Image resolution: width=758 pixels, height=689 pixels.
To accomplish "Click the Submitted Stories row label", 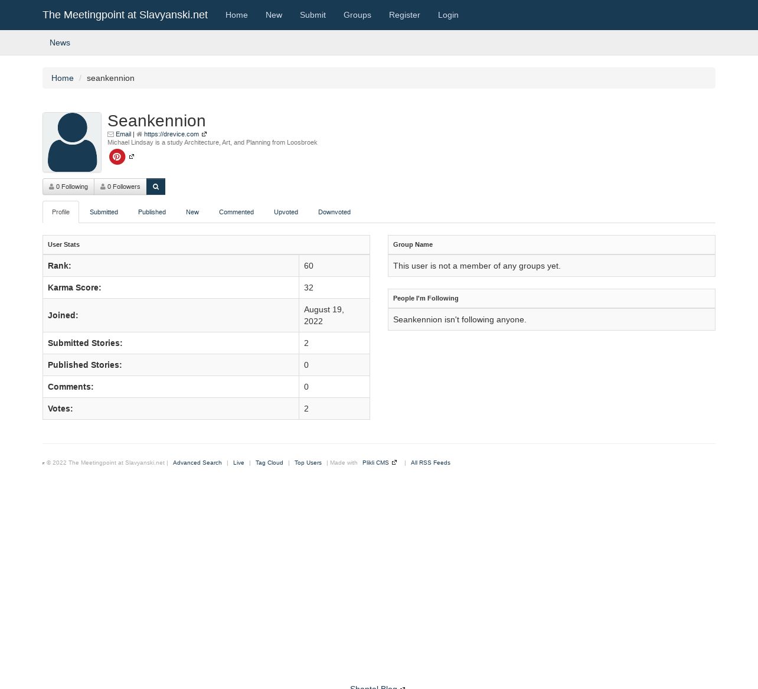I will click(85, 343).
